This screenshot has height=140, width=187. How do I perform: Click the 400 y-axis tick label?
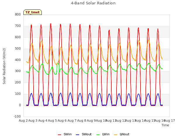point(18,60)
